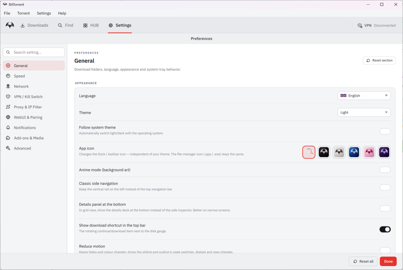The width and height of the screenshot is (403, 270).
Task: Open WebUI & Pairing settings
Action: (34, 117)
